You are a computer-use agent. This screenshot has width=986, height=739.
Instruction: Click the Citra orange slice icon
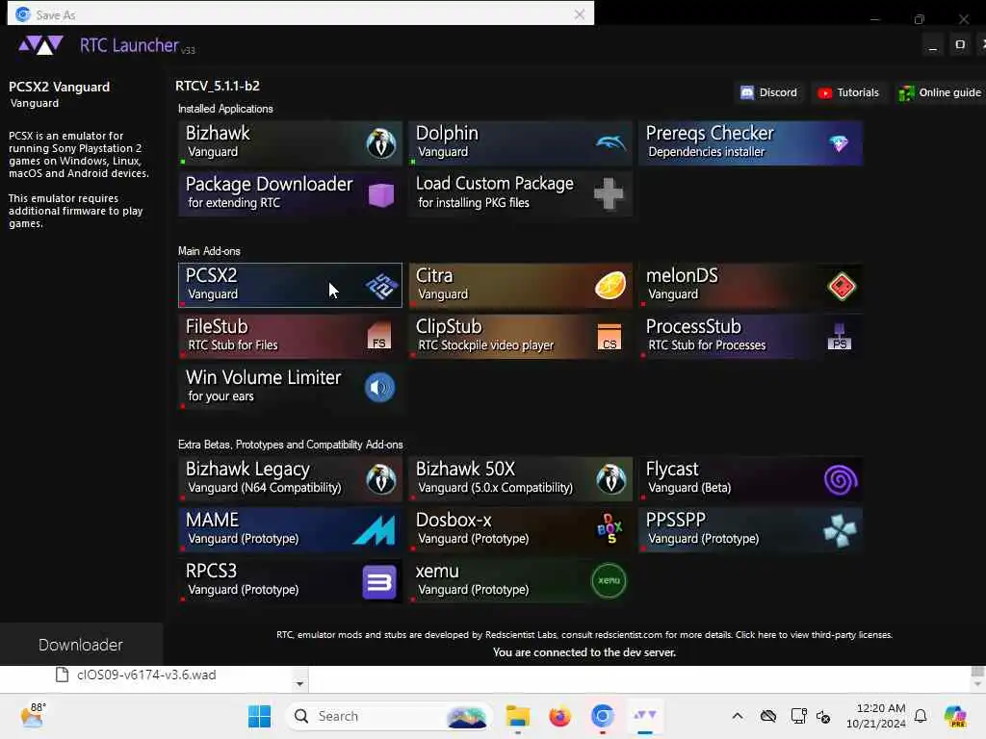[x=610, y=285]
